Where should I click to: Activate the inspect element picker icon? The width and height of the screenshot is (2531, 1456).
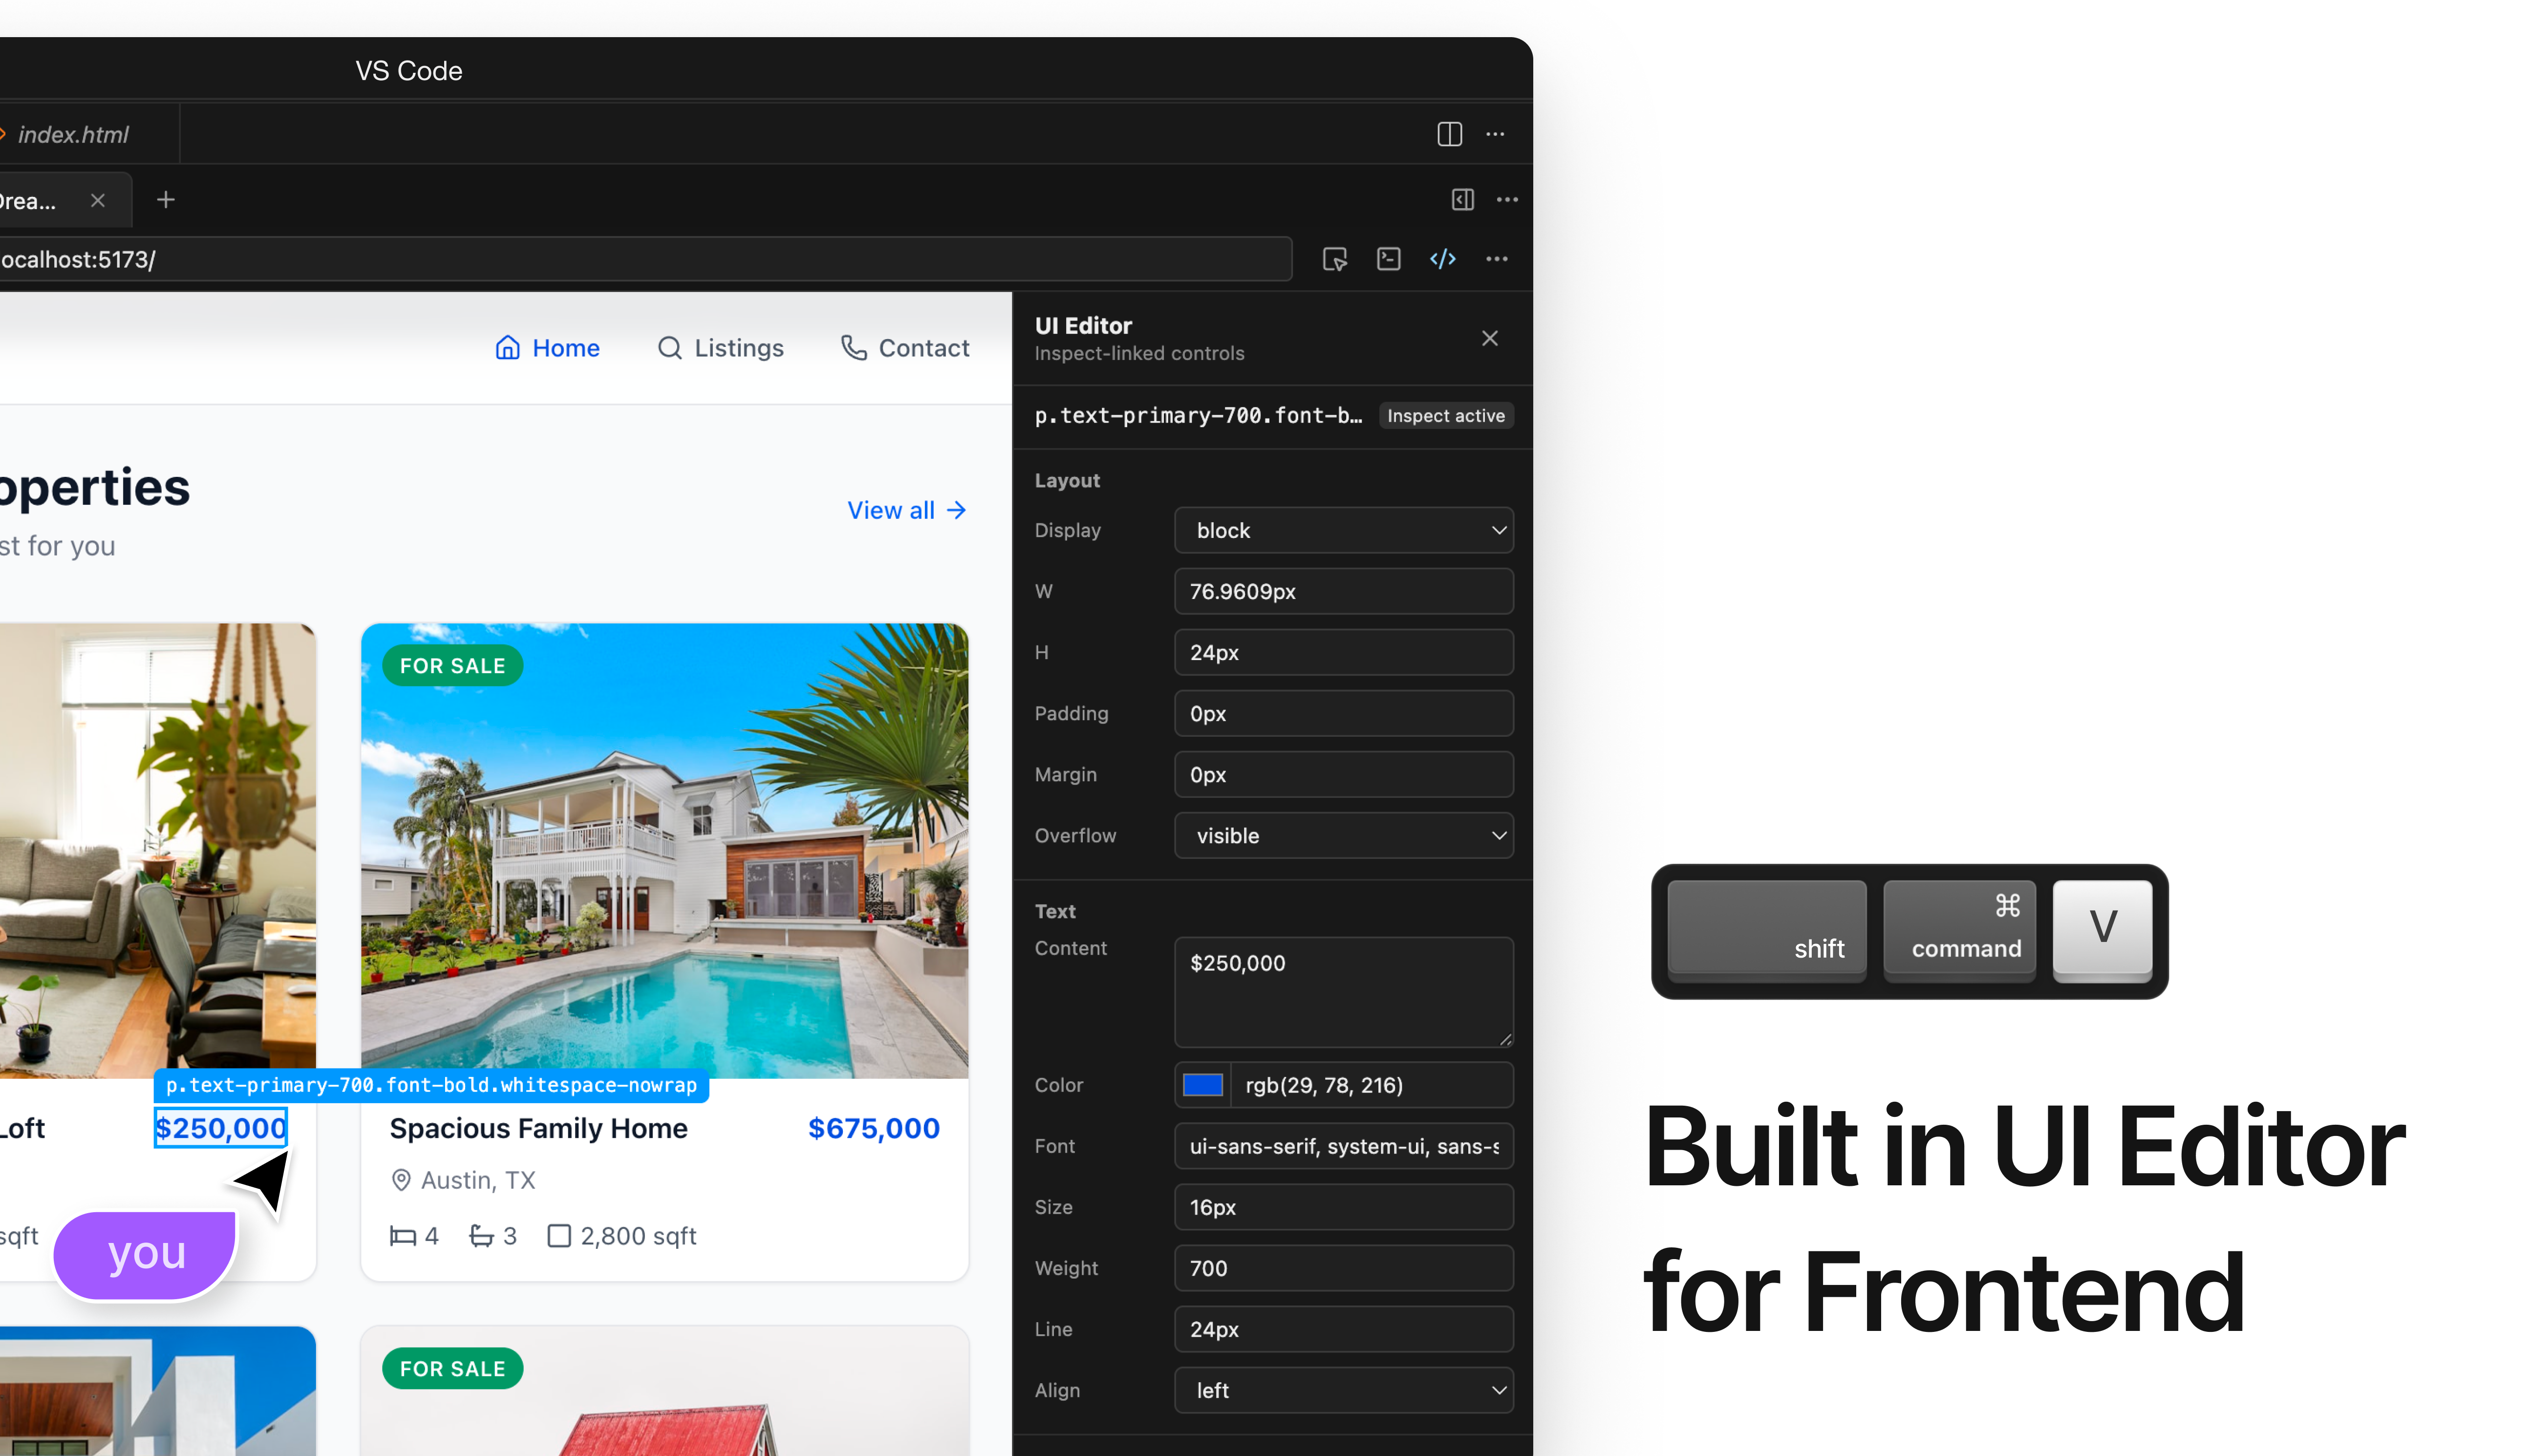1335,259
